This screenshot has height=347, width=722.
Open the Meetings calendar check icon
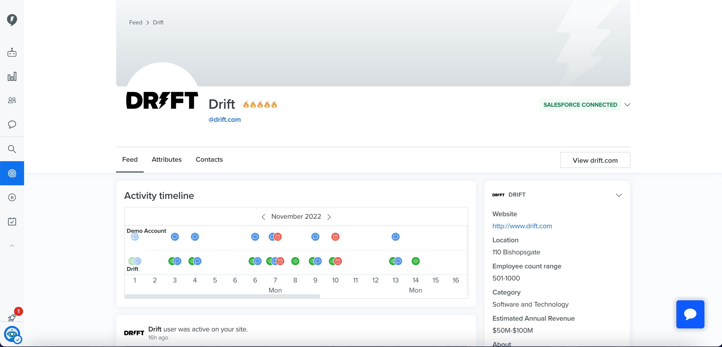point(12,221)
